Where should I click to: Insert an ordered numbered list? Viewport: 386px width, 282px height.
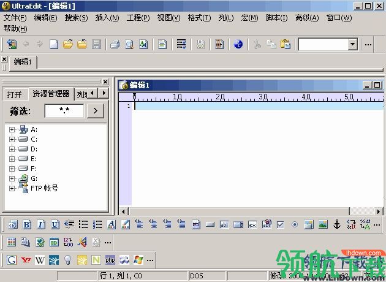coord(97,224)
